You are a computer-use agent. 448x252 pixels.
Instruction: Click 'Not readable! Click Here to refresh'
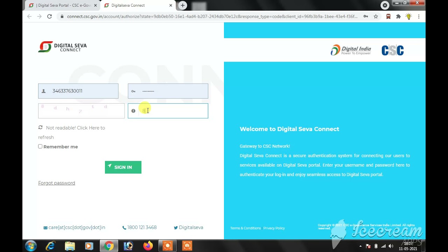coord(71,132)
